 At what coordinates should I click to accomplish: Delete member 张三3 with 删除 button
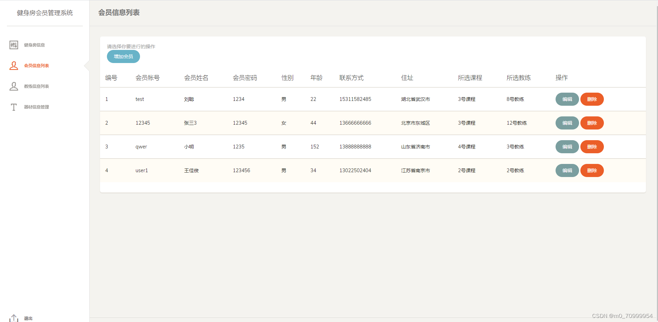pos(592,123)
